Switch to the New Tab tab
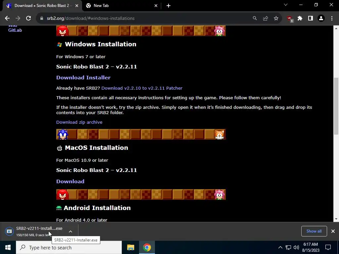This screenshot has height=254, width=339. click(x=121, y=6)
